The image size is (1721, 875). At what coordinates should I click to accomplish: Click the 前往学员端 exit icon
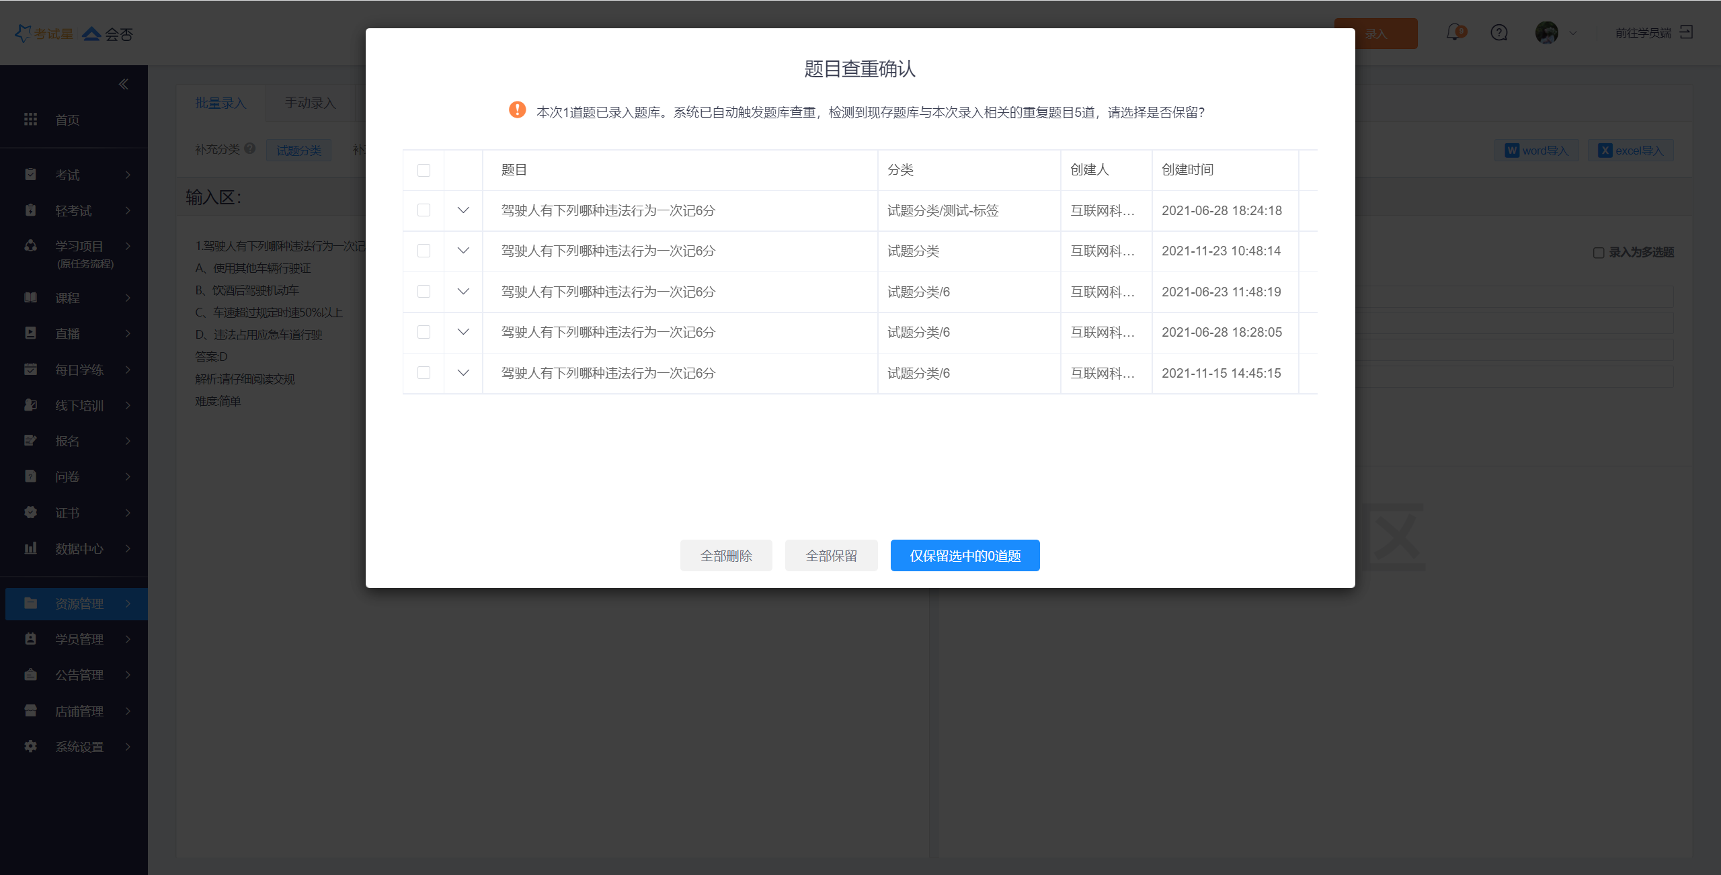coord(1686,32)
